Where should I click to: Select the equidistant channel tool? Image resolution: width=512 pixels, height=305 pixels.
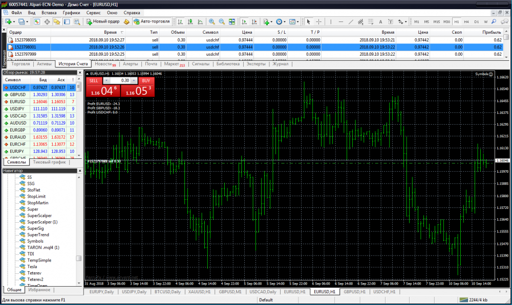360,21
